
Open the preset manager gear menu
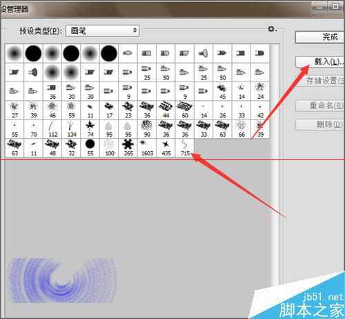point(273,29)
